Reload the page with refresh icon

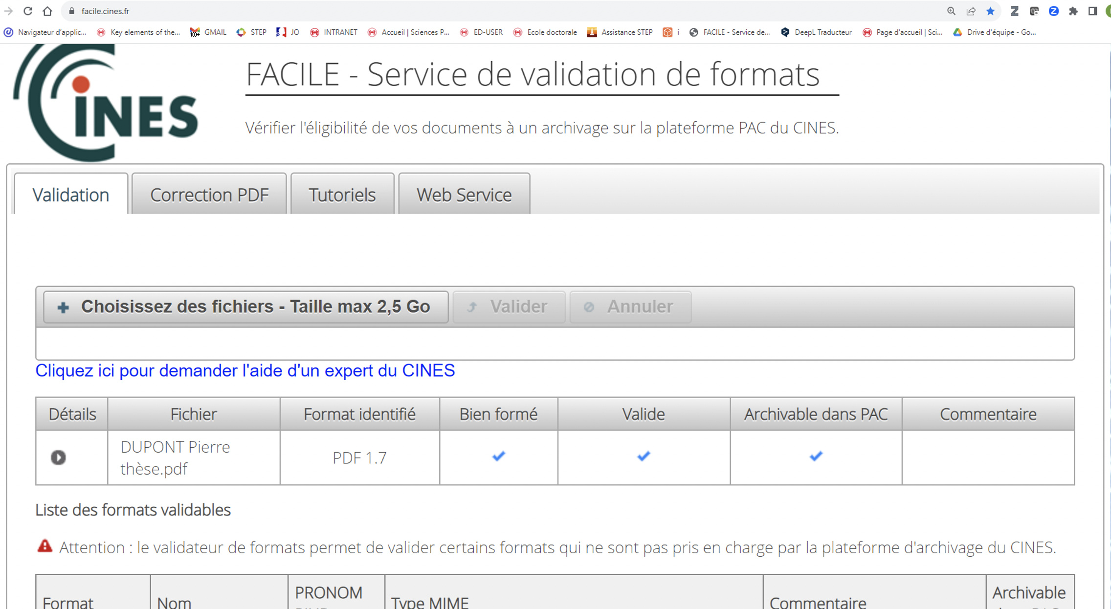[28, 11]
